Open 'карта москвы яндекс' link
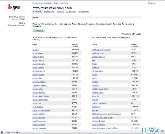This screenshot has width=165, height=134. (x=42, y=110)
